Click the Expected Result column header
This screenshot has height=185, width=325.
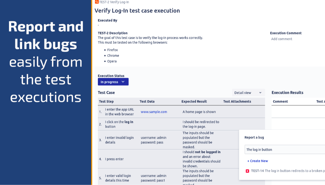click(194, 101)
